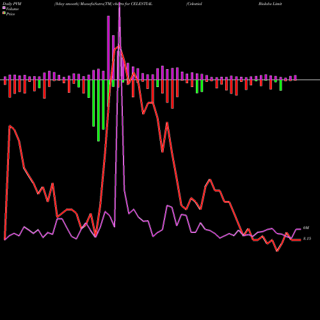
Task: Select the Price legend label
Action: click(10, 14)
